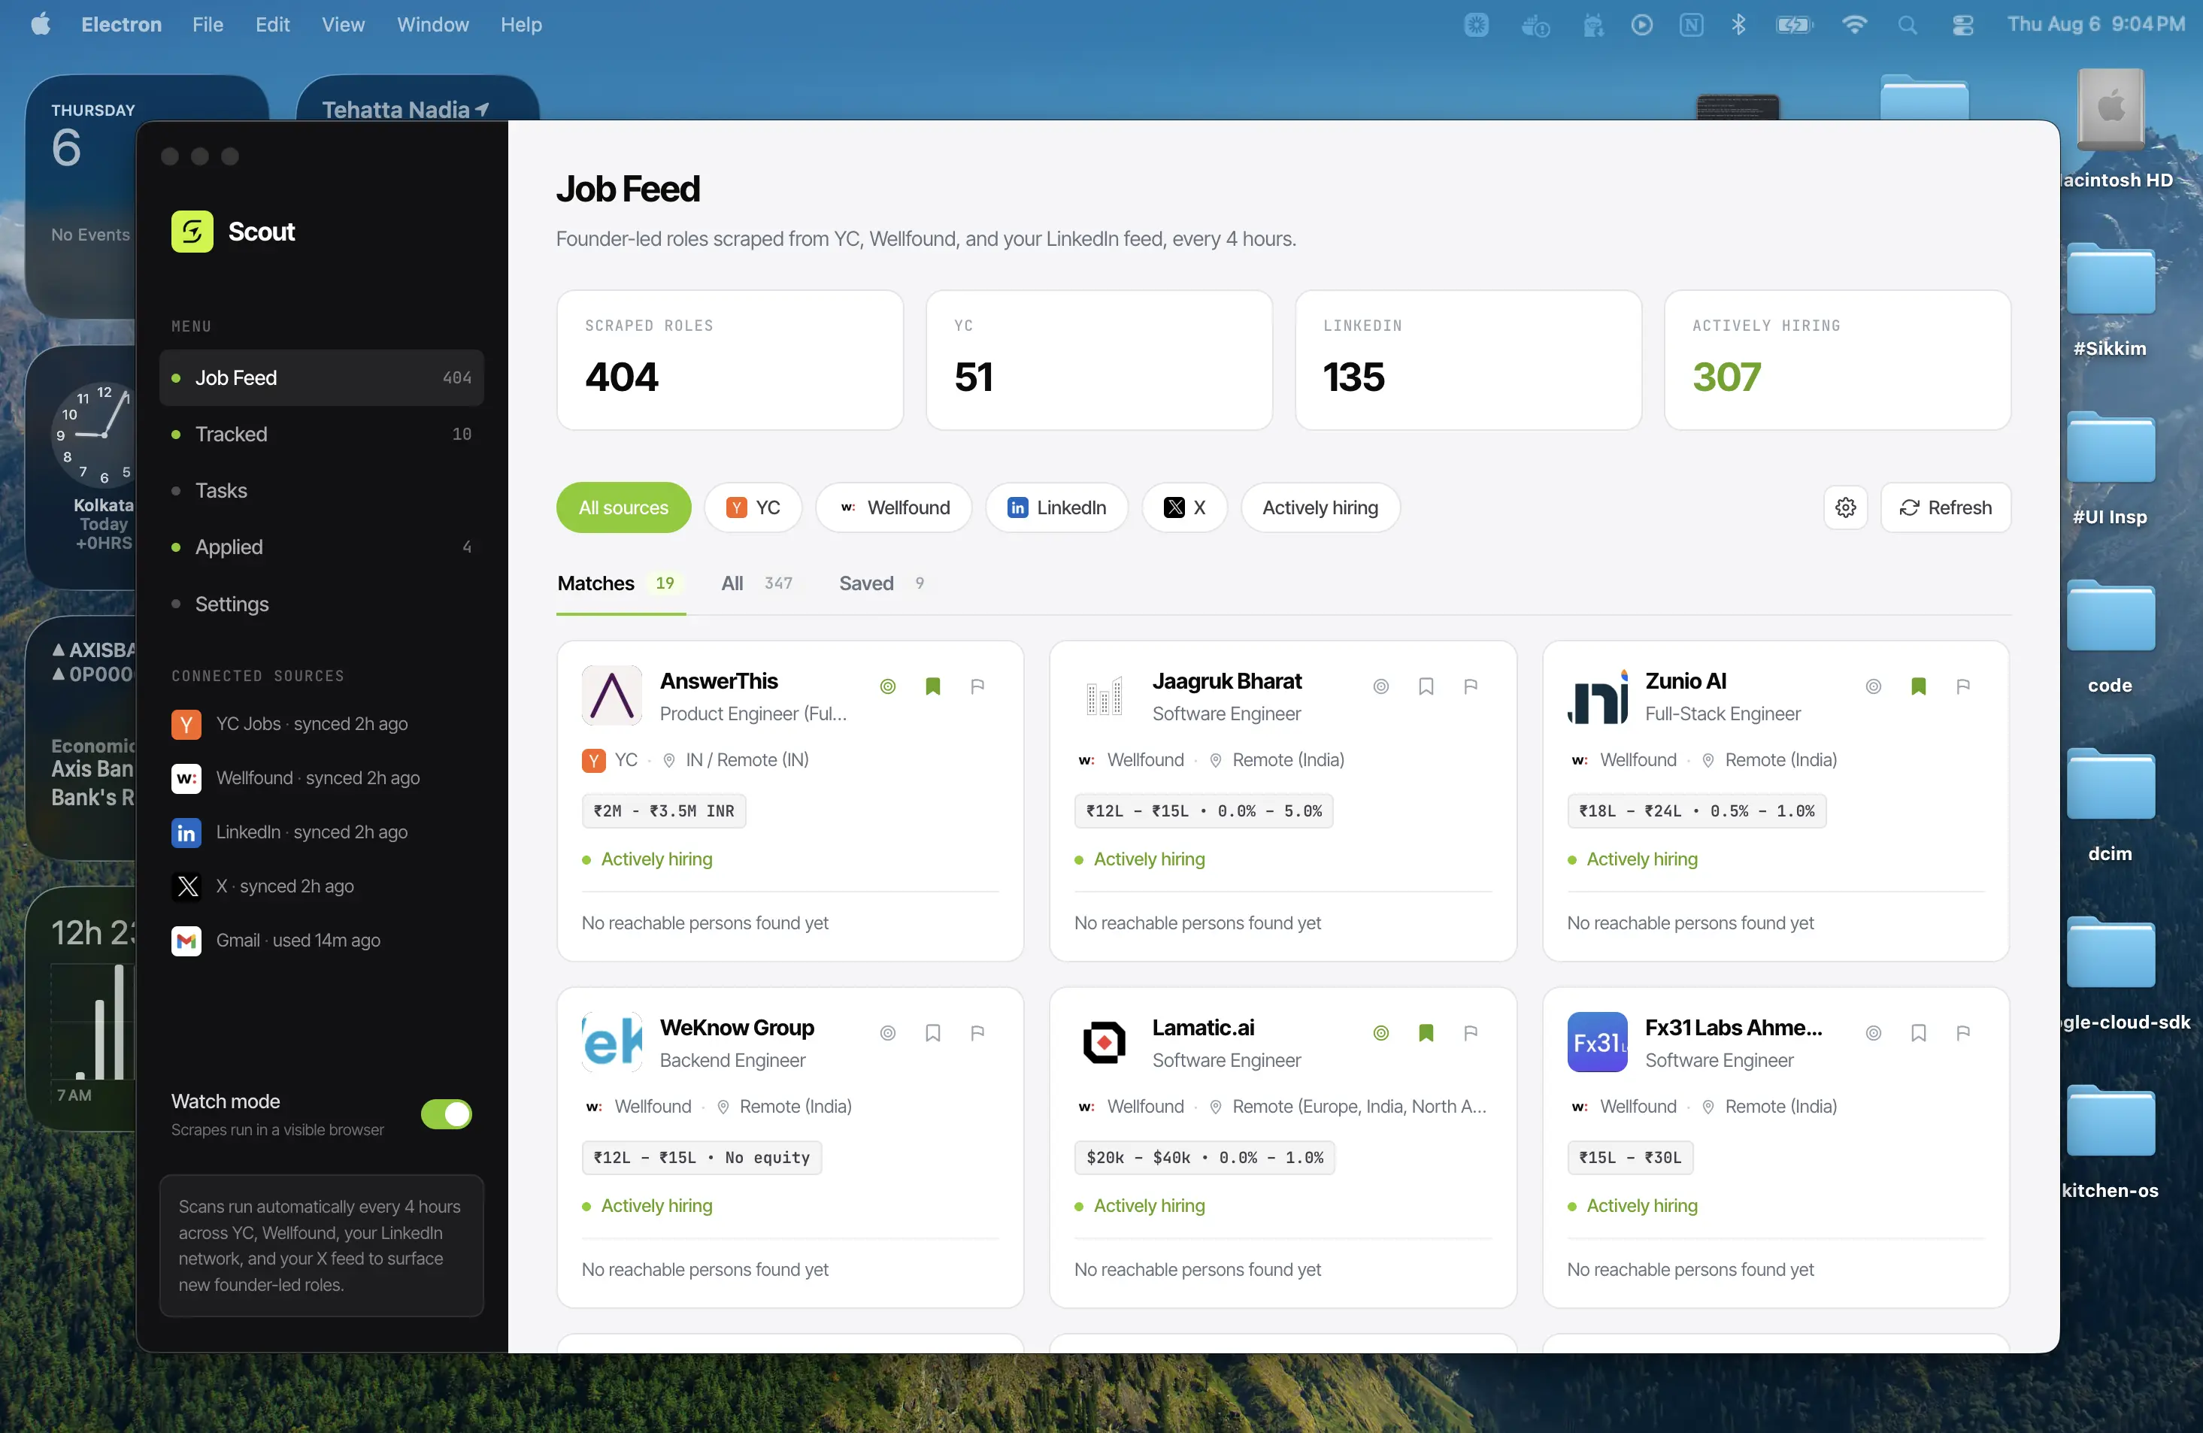The width and height of the screenshot is (2203, 1433).
Task: Click the Bluetooth menu bar icon
Action: pos(1738,24)
